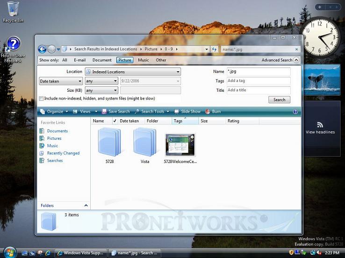345x258 pixels.
Task: Click the refresh icon beside address bar
Action: (x=214, y=49)
